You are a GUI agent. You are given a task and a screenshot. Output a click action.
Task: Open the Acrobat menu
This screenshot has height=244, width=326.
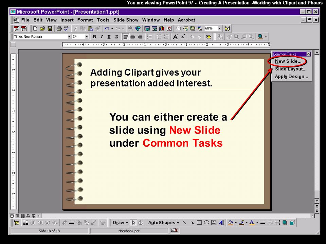click(186, 20)
